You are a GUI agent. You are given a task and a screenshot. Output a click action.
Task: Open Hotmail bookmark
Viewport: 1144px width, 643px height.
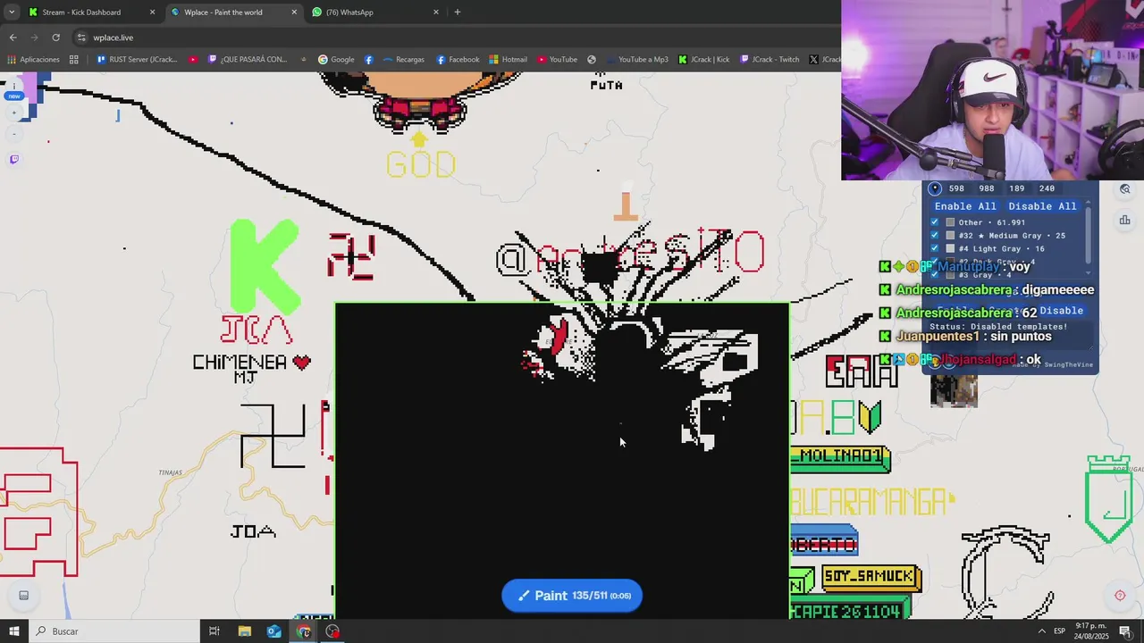[x=508, y=60]
